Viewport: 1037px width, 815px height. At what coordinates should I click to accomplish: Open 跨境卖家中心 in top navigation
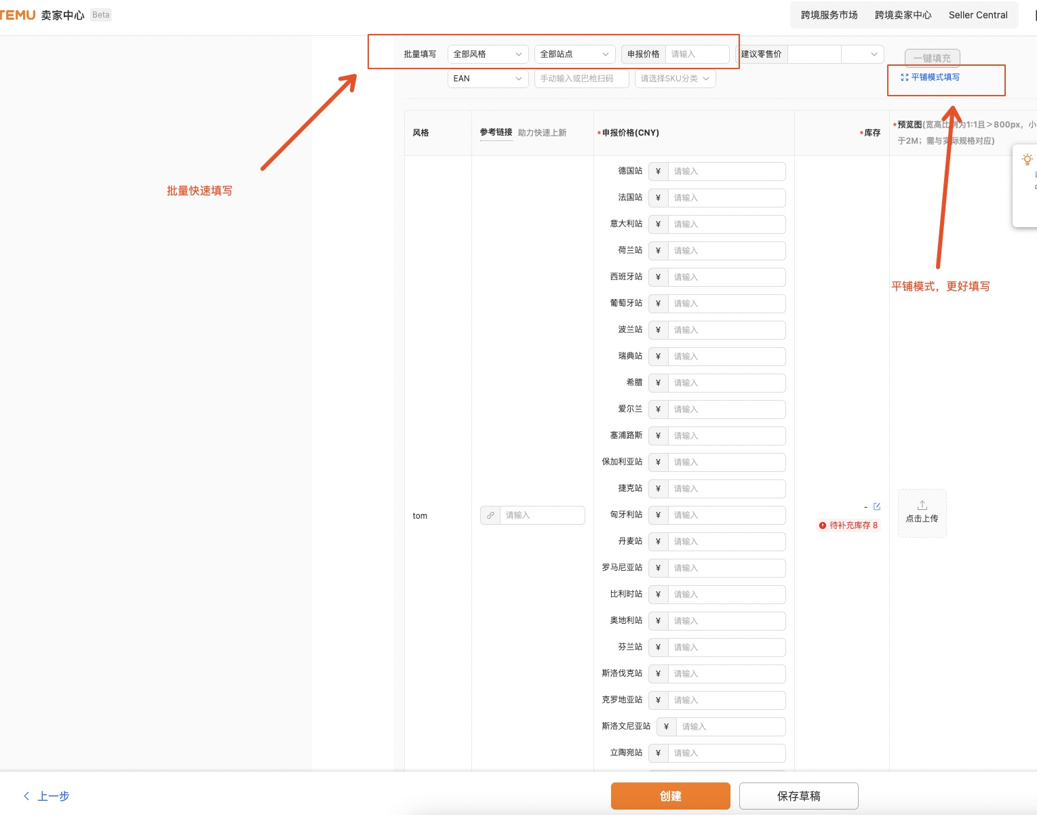click(903, 15)
